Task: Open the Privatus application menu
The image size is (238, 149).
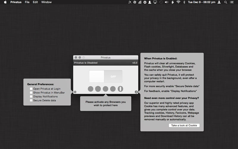Action: pos(16,2)
